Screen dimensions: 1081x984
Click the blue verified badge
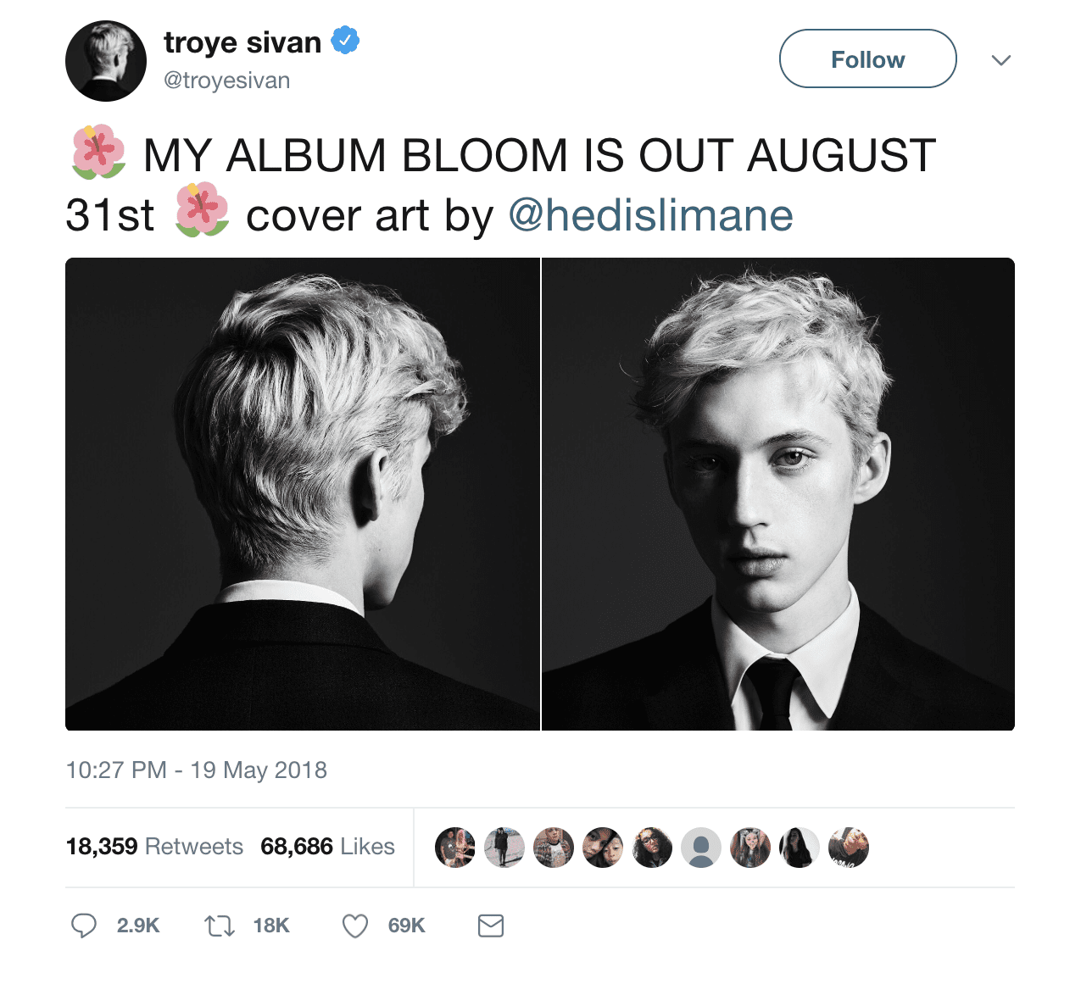[x=345, y=40]
